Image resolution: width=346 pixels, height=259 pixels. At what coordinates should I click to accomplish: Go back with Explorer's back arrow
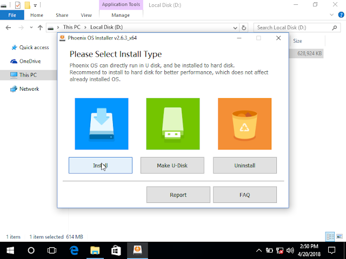pos(9,28)
